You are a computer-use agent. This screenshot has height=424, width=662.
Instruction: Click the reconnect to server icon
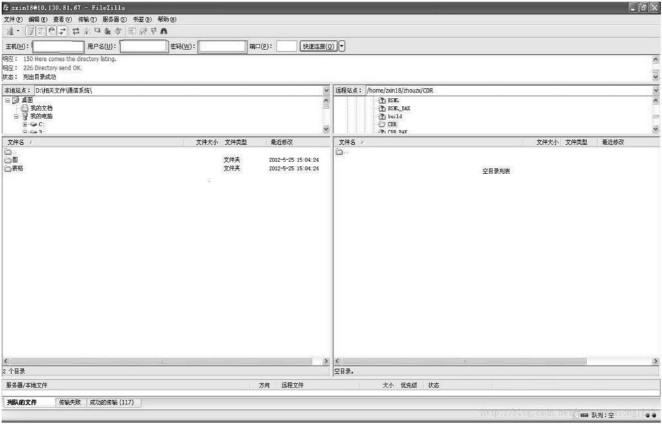point(118,31)
